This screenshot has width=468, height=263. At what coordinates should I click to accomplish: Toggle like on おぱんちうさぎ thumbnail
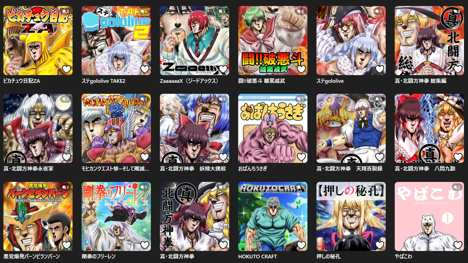pyautogui.click(x=301, y=157)
